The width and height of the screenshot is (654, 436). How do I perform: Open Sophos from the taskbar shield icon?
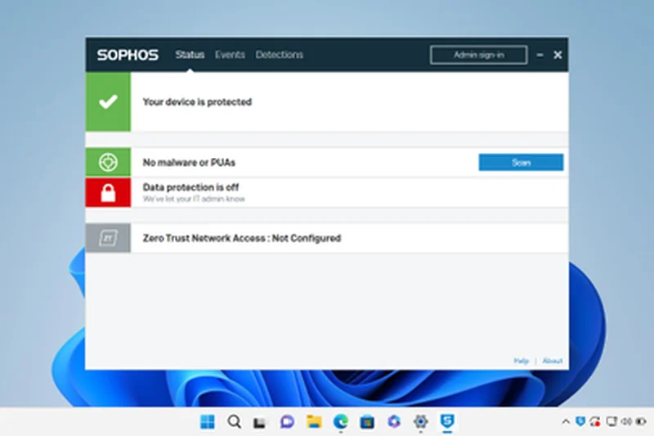point(447,421)
